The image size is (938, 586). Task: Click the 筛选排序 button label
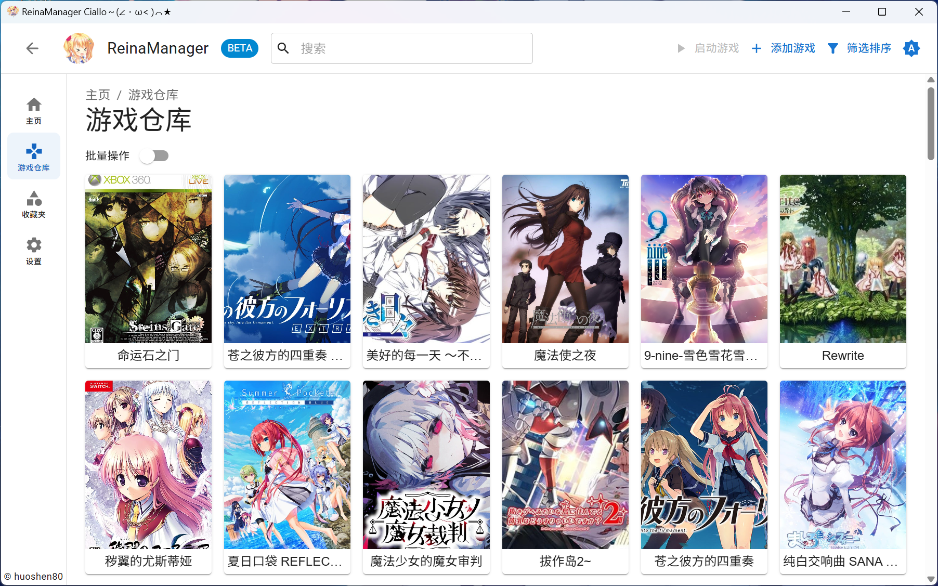coord(869,48)
